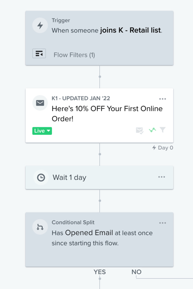Click connector node between Trigger and email
This screenshot has height=289, width=193.
pos(100,77)
